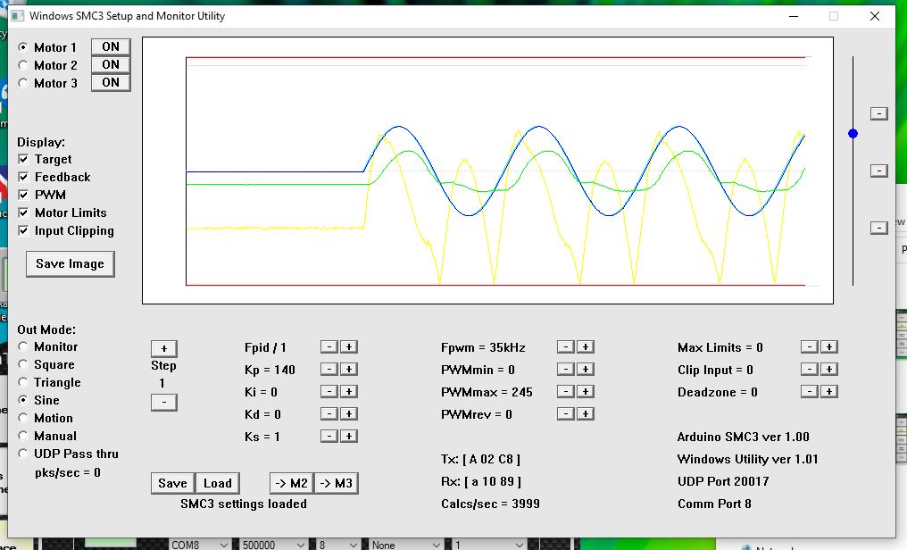The width and height of the screenshot is (907, 550).
Task: Click top minus button beside slider
Action: 878,114
